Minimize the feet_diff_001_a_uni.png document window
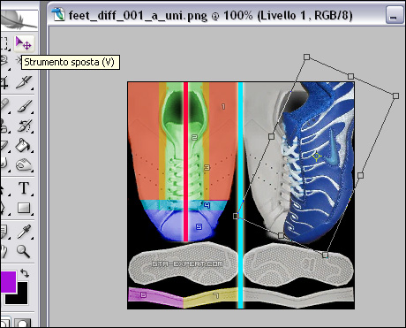This screenshot has height=328, width=406. 394,15
